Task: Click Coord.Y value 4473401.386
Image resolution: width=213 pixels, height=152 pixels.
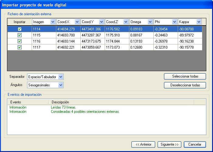Action: 93,29
